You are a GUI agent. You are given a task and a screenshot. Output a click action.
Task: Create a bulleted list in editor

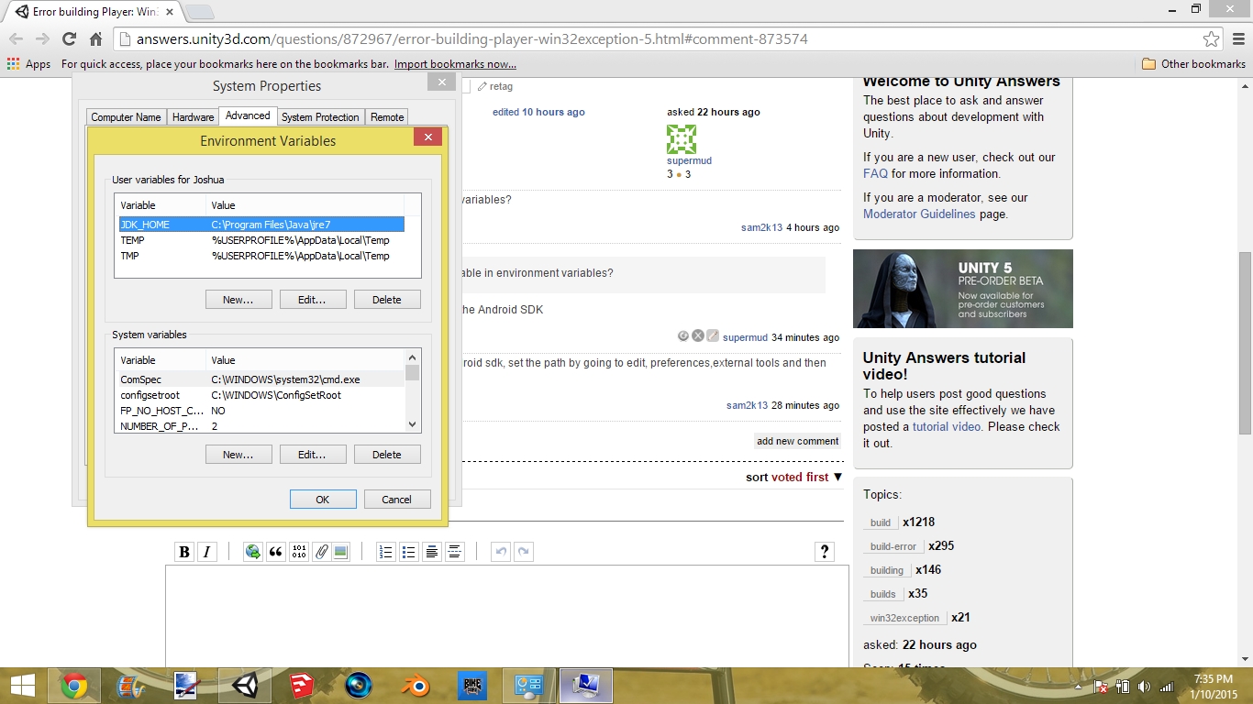tap(408, 552)
